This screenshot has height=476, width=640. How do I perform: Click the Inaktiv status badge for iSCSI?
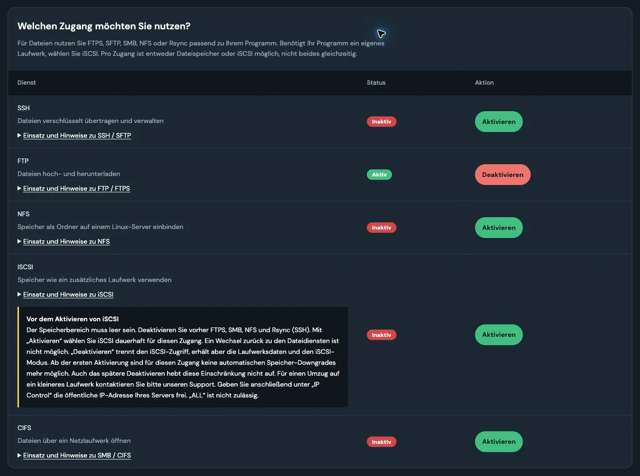point(381,335)
